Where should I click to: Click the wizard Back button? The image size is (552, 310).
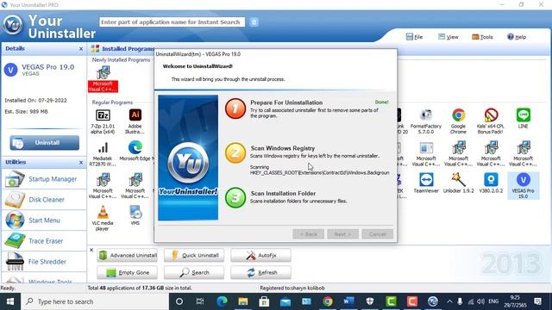tap(309, 234)
